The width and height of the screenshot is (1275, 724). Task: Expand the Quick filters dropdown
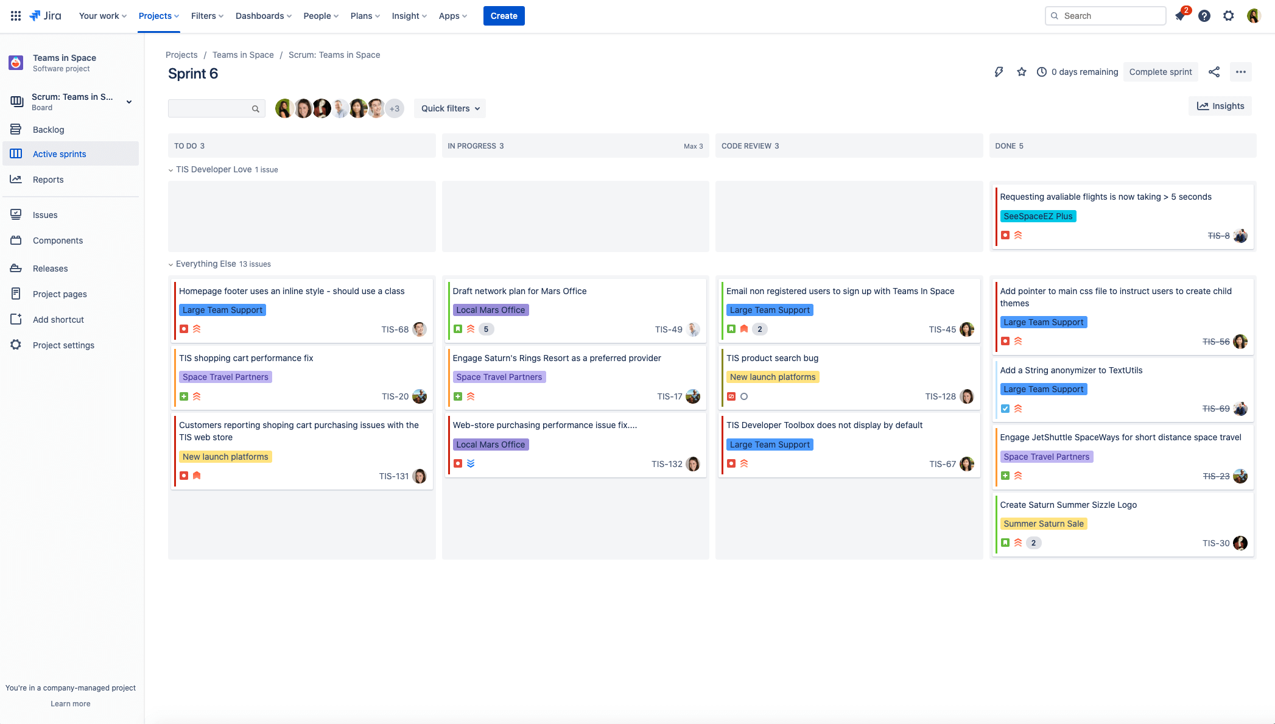click(x=450, y=108)
